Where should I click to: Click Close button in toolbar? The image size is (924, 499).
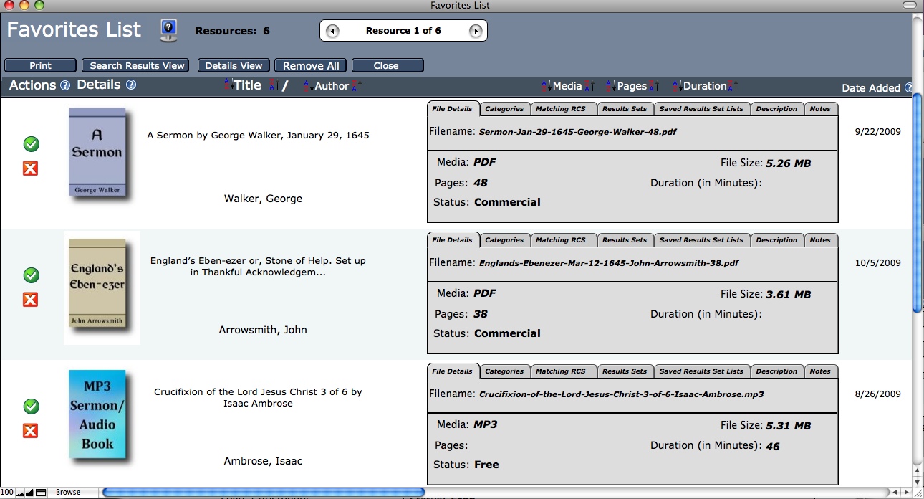(x=386, y=65)
